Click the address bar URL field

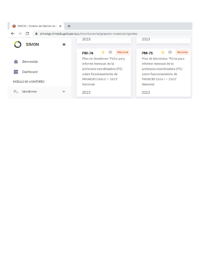[x=89, y=34]
